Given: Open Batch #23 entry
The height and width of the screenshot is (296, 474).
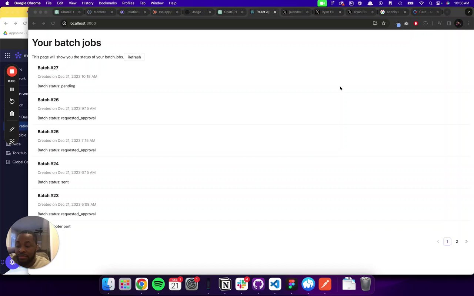Looking at the screenshot, I should [x=48, y=195].
